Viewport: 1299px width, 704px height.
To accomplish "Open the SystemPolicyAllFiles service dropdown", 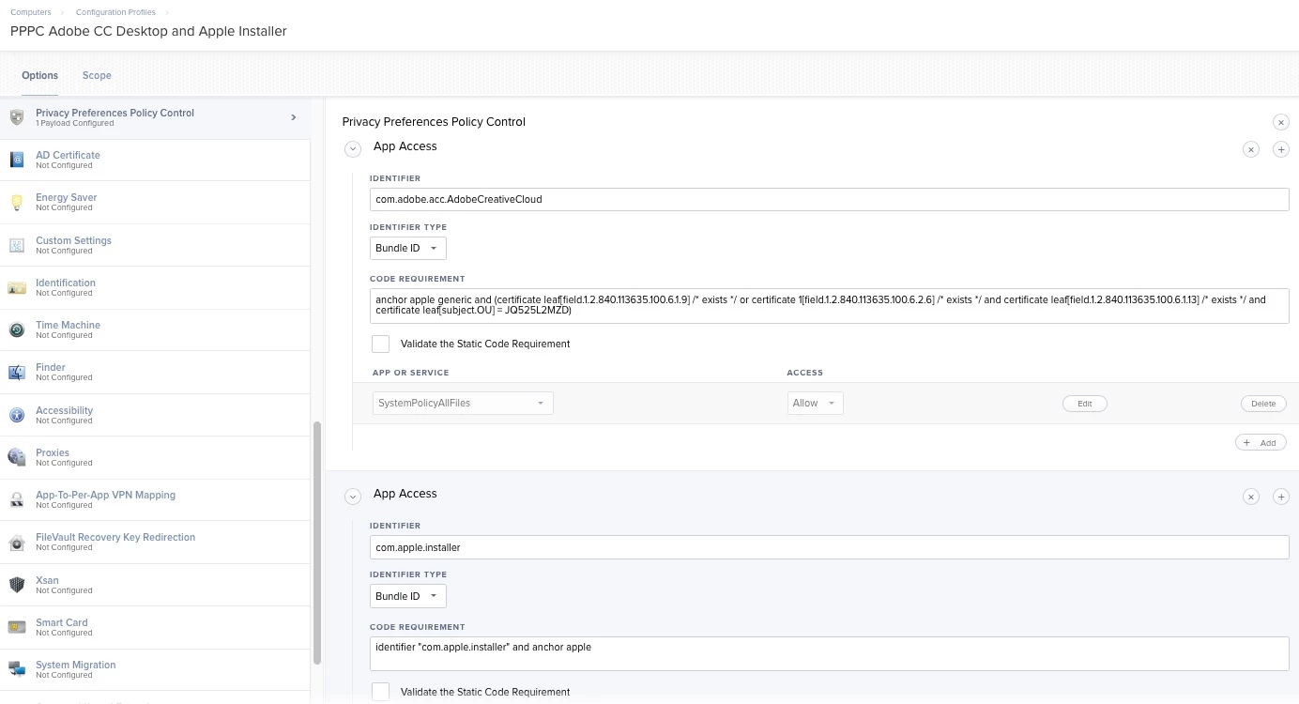I will tap(463, 404).
